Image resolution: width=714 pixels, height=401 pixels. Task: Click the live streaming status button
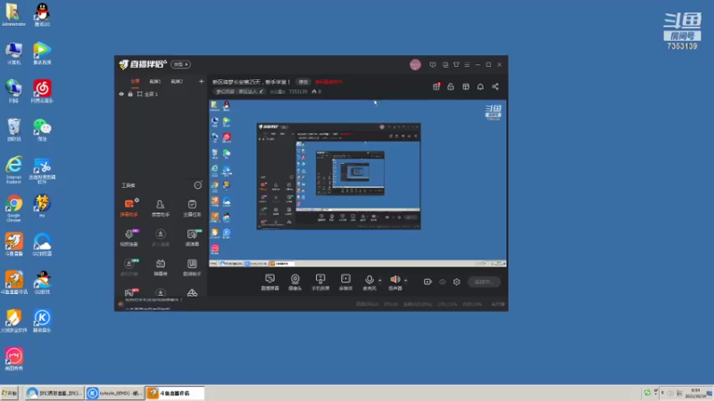pos(484,282)
